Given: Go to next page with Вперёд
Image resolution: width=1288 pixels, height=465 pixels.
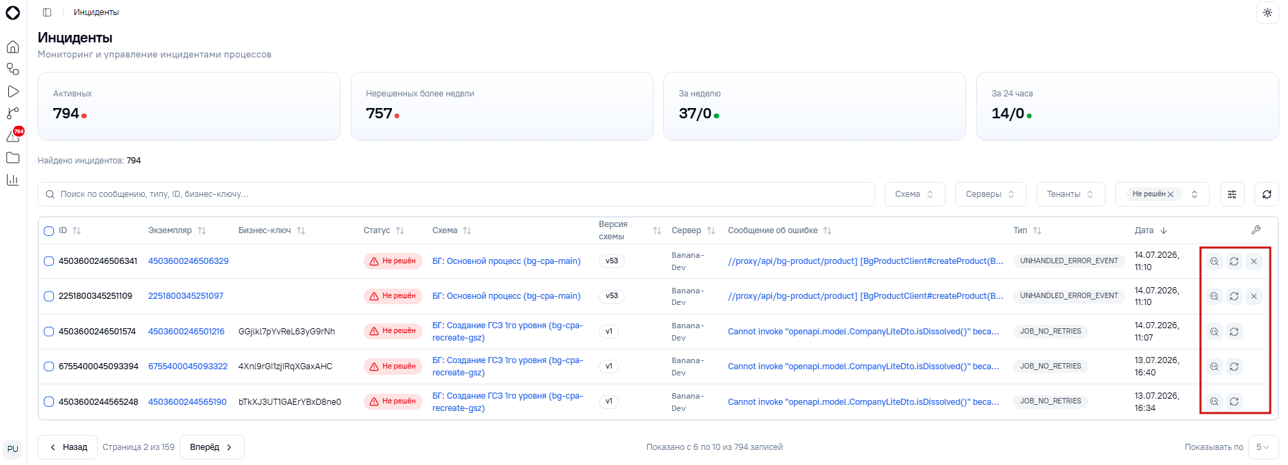Looking at the screenshot, I should [212, 447].
